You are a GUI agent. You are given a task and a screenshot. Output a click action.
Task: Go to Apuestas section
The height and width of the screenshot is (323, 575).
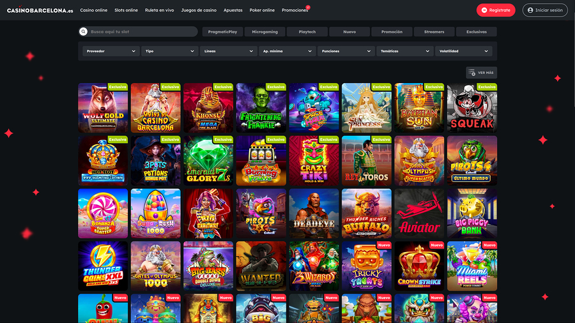click(233, 10)
